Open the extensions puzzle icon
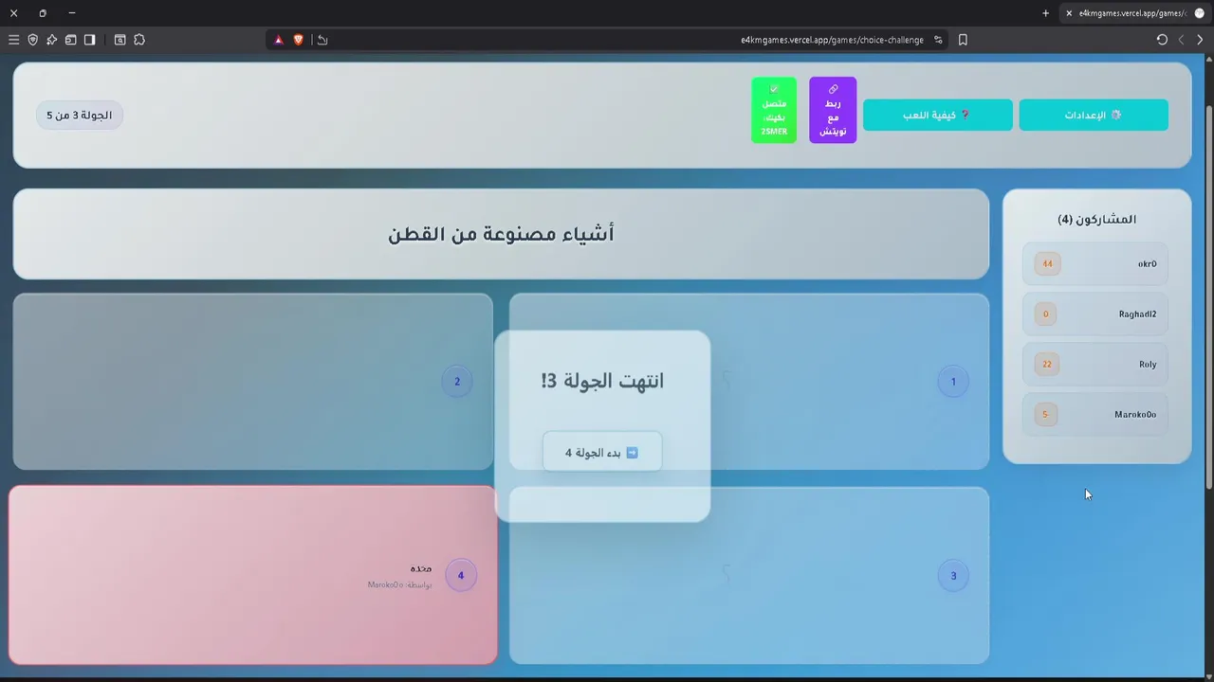The image size is (1214, 682). [x=139, y=40]
